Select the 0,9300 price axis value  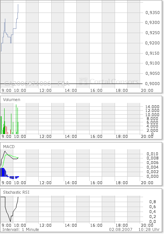pyautogui.click(x=152, y=22)
